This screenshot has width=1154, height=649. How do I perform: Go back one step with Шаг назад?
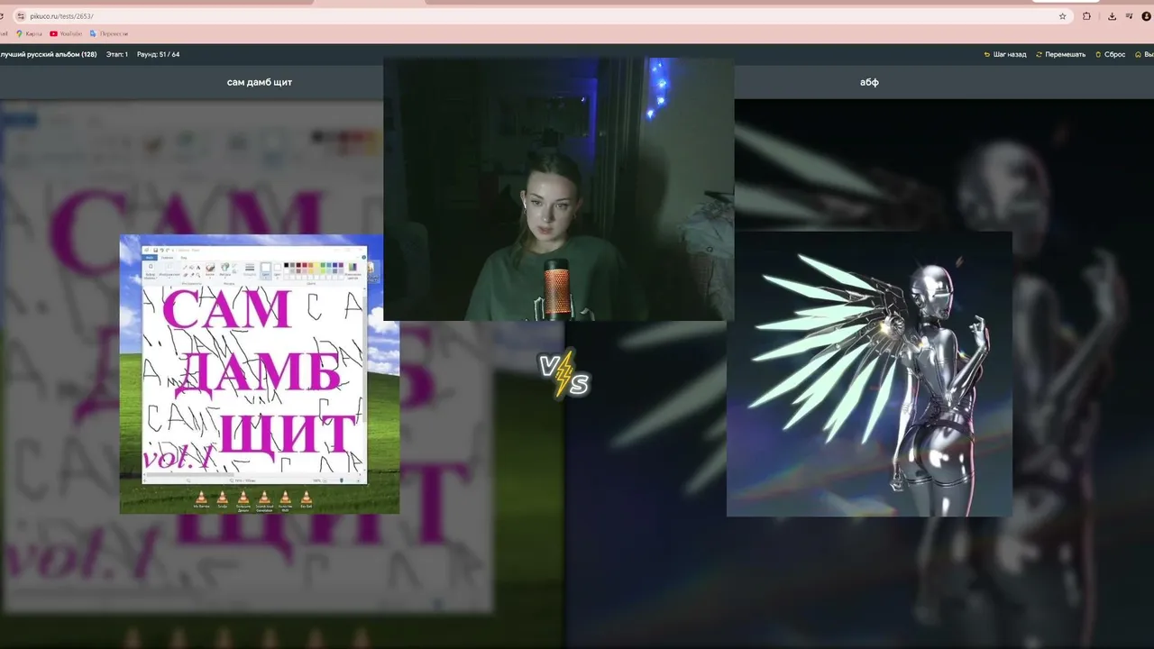point(1005,54)
